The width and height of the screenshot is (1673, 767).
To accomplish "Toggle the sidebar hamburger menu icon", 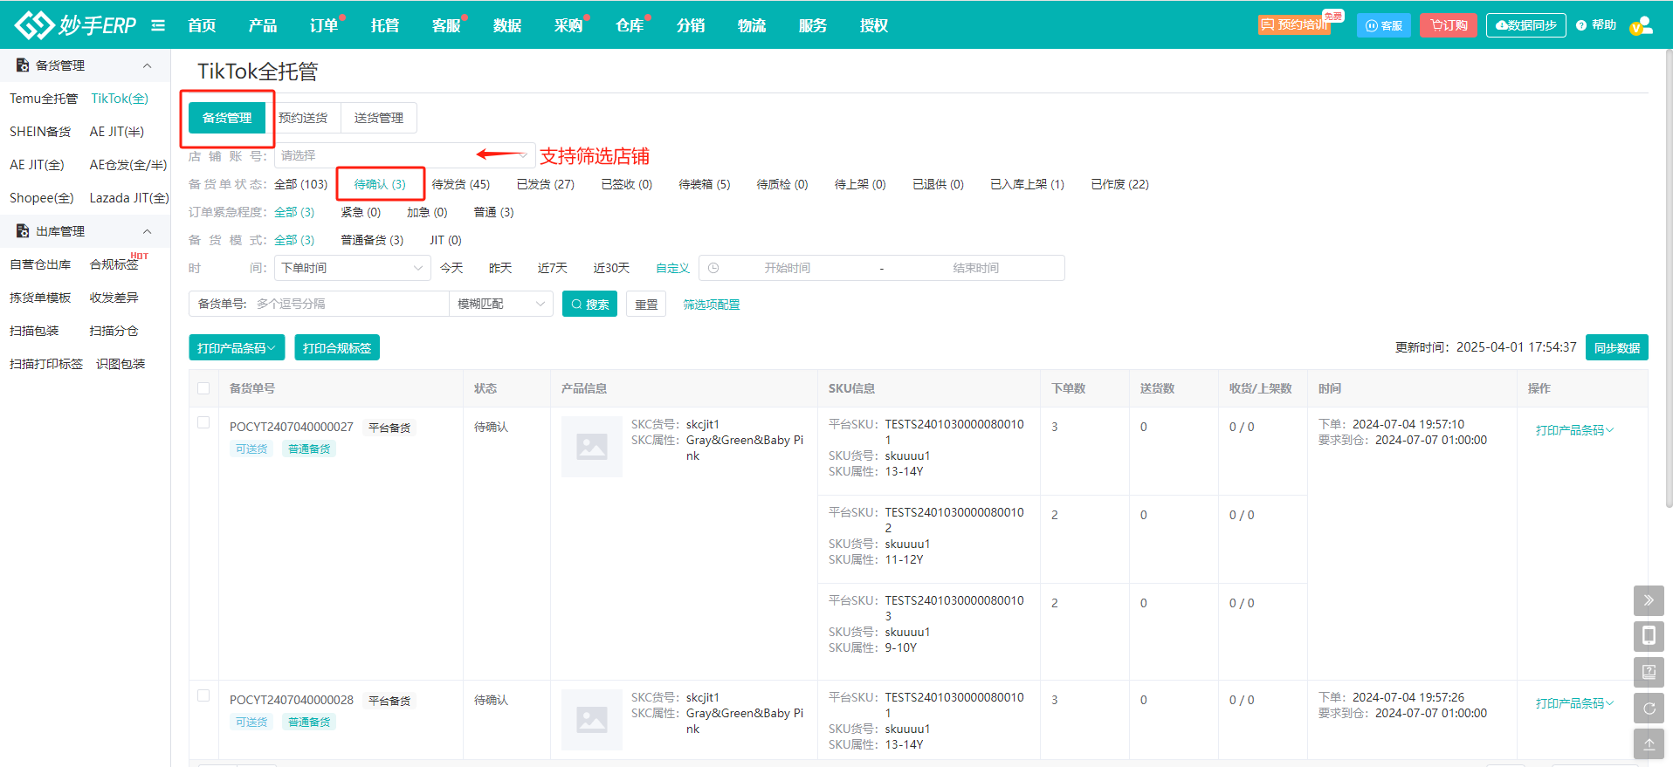I will coord(158,25).
